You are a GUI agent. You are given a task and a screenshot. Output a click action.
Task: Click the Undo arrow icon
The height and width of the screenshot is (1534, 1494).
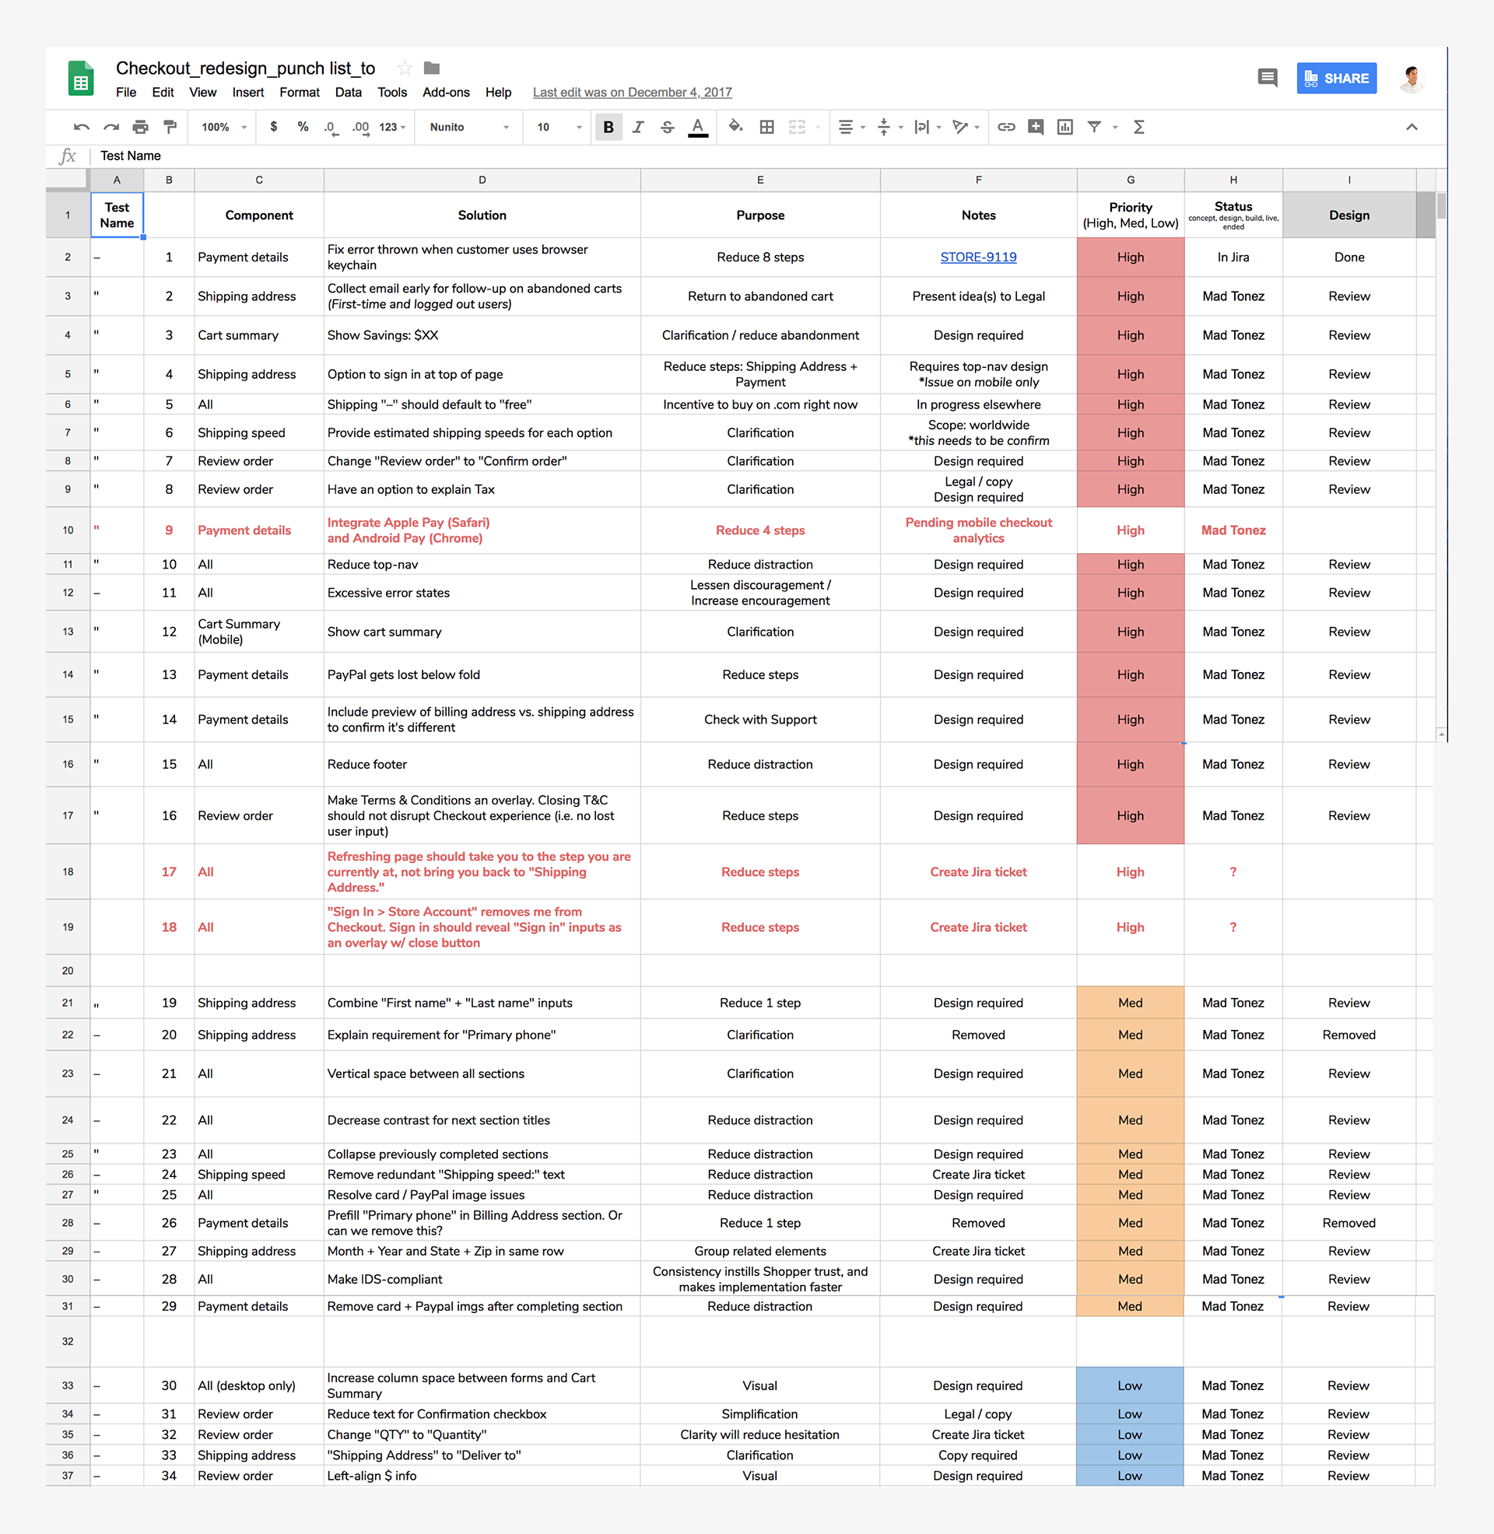point(81,127)
